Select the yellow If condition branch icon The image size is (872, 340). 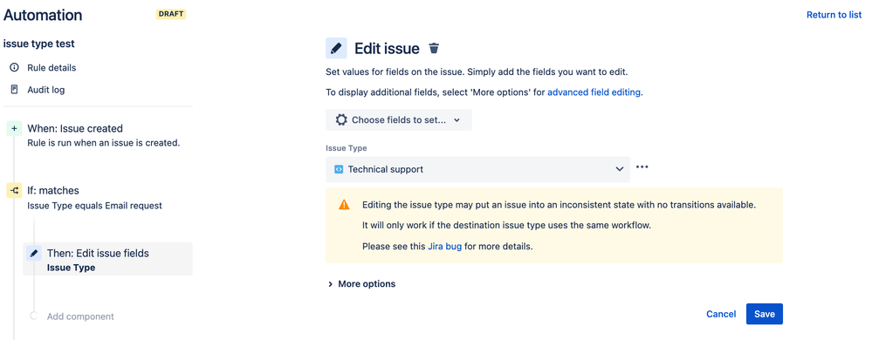click(14, 191)
